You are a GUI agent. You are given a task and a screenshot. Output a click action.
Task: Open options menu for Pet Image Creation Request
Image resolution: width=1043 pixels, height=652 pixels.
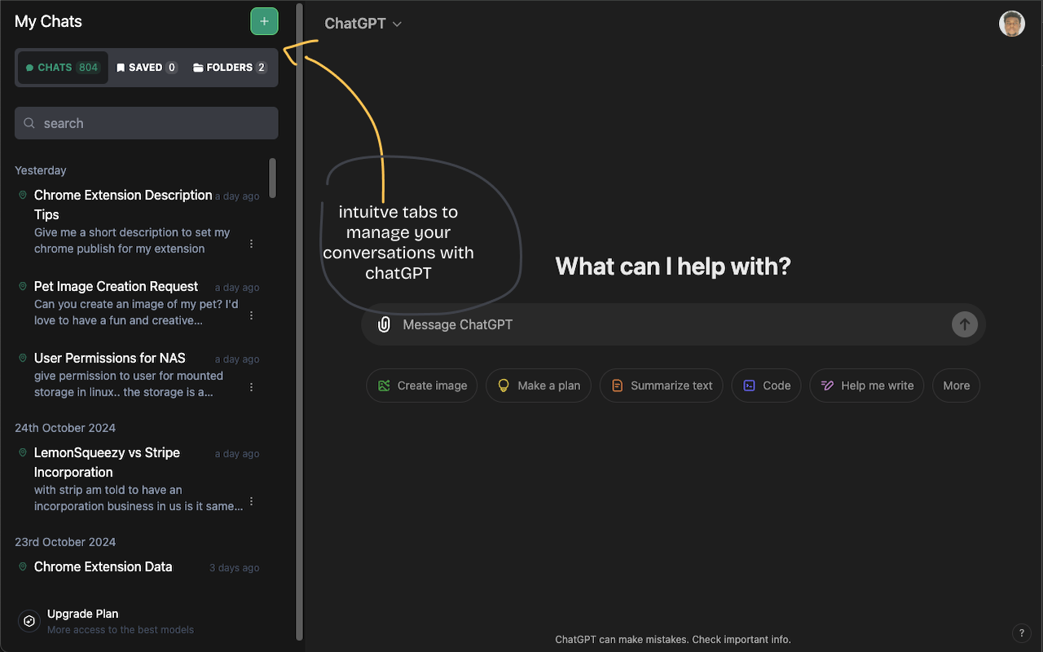coord(251,315)
